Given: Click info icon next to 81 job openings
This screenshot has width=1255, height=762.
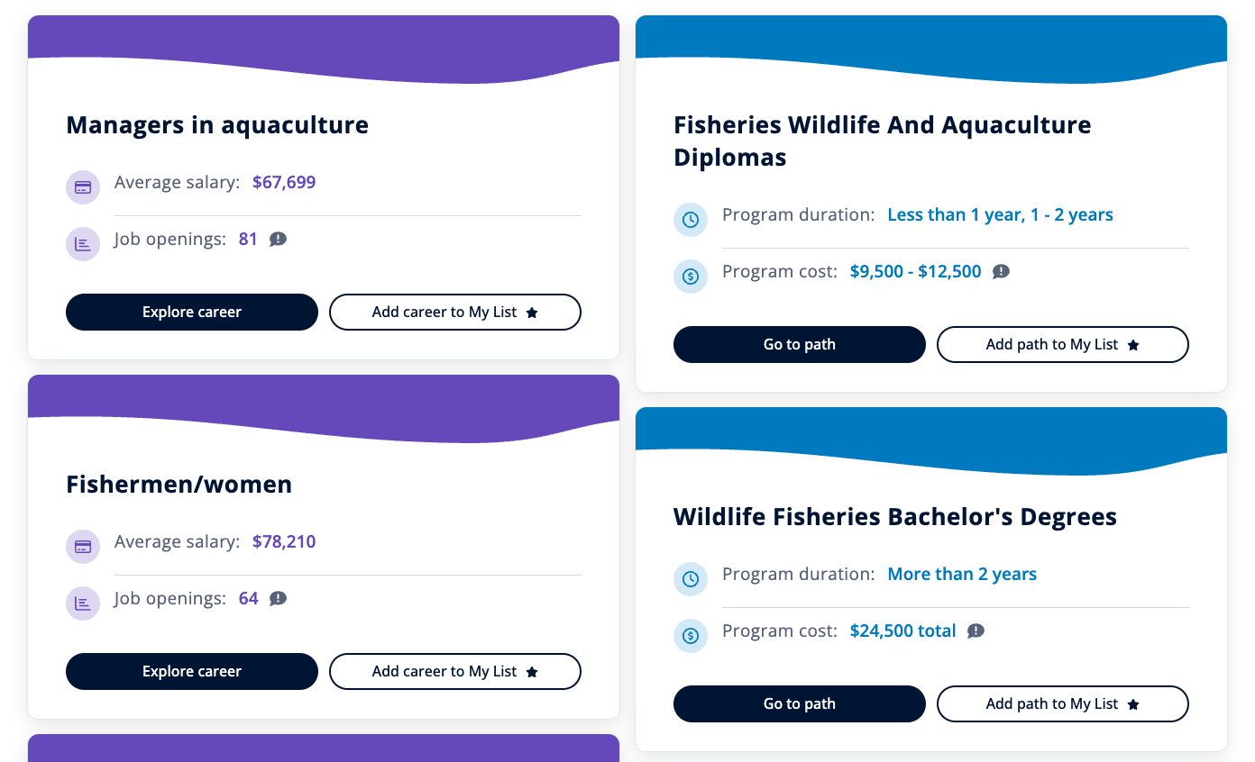Looking at the screenshot, I should 279,240.
